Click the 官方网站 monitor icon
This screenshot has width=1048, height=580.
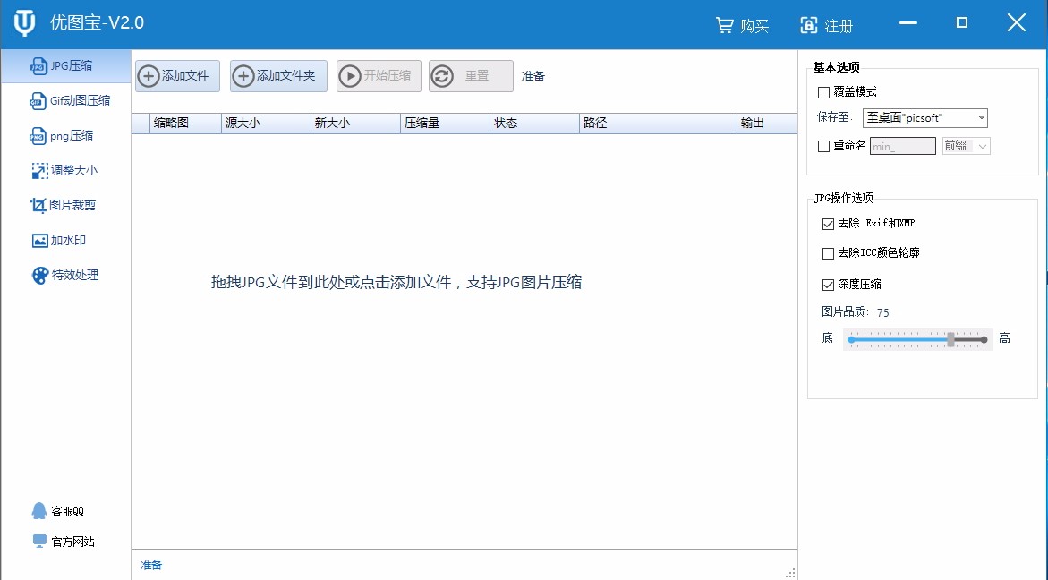pyautogui.click(x=40, y=542)
